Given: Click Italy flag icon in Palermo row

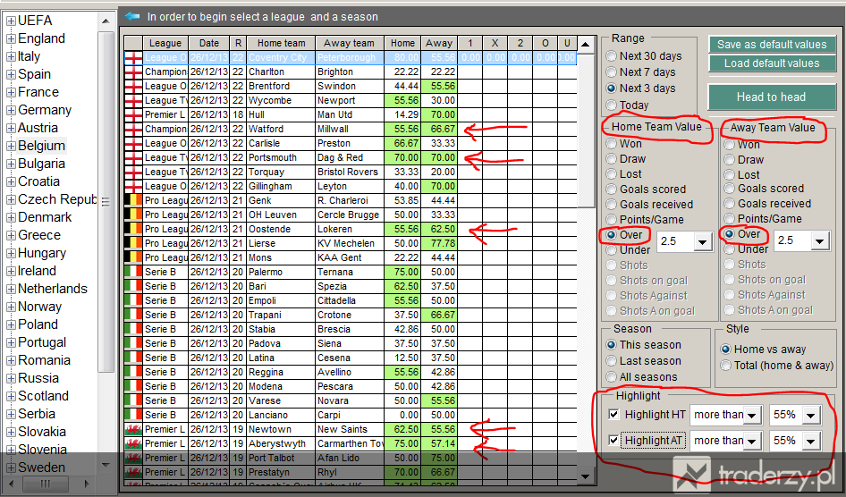Looking at the screenshot, I should coord(133,273).
